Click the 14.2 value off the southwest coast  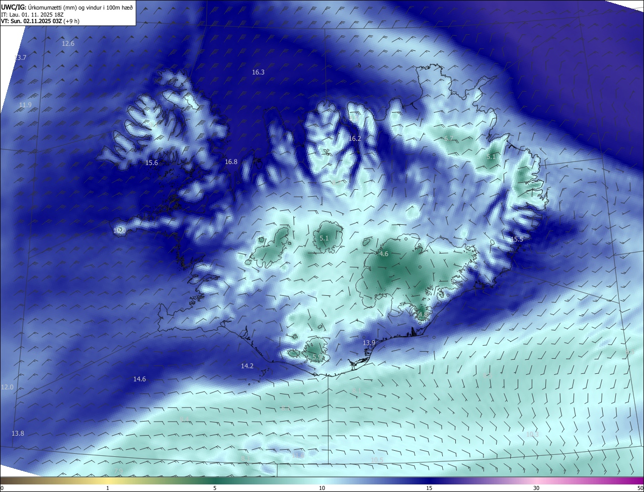247,366
